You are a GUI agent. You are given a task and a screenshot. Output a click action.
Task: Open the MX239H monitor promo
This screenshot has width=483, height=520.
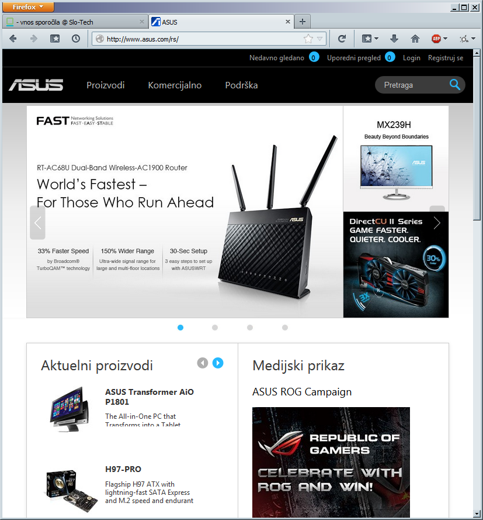tap(396, 159)
